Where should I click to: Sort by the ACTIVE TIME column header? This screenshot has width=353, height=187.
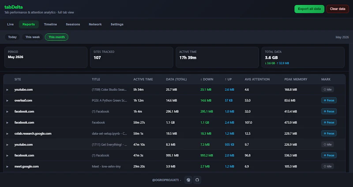click(143, 79)
